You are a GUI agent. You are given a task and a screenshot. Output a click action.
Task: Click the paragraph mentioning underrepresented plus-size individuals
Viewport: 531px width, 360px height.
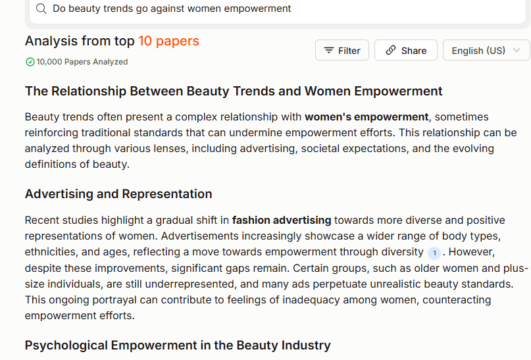point(276,268)
